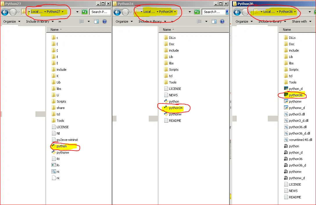
Task: Click search box in Python27 window
Action: pyautogui.click(x=100, y=12)
